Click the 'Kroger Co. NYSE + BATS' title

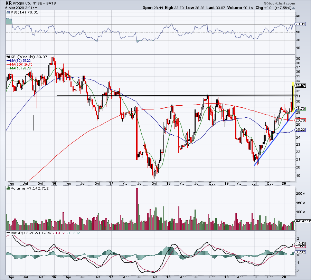(34, 3)
